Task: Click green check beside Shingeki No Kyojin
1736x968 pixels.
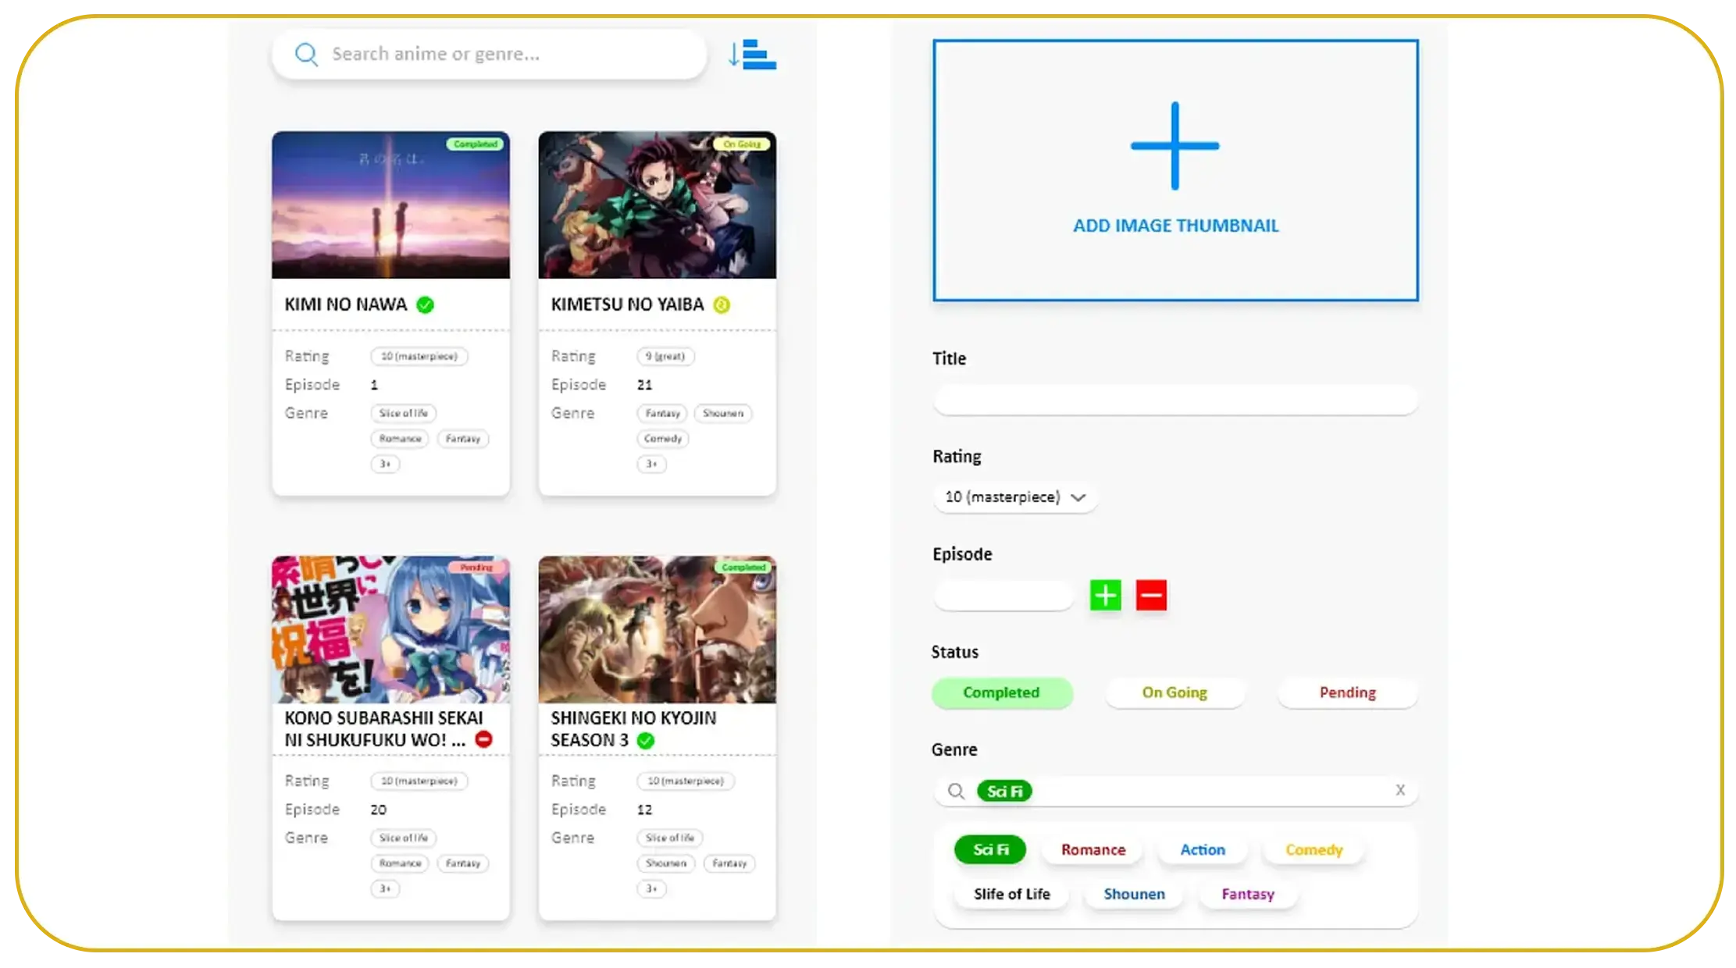Action: pyautogui.click(x=645, y=741)
